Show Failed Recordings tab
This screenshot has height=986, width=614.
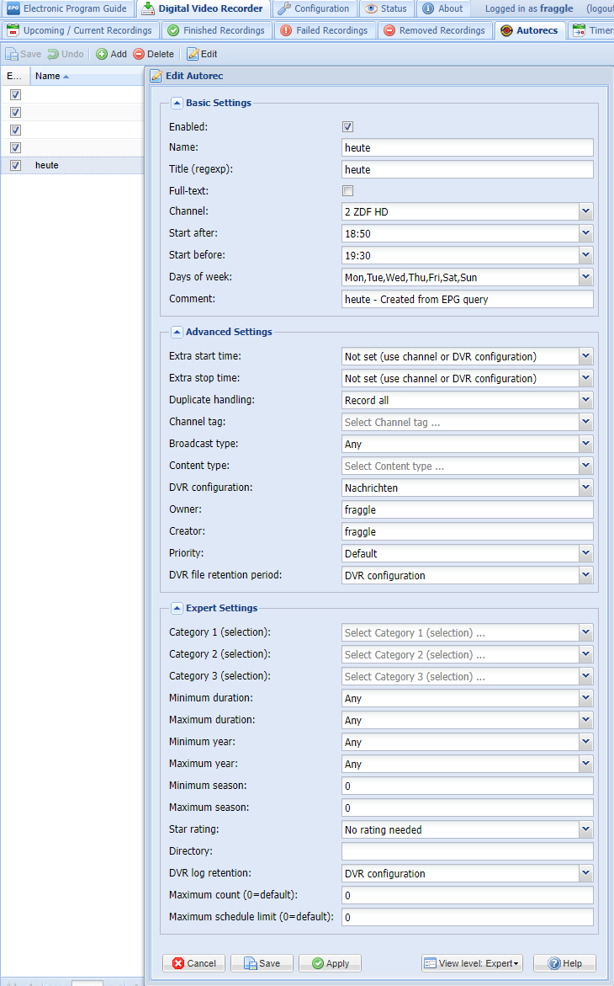(x=325, y=30)
